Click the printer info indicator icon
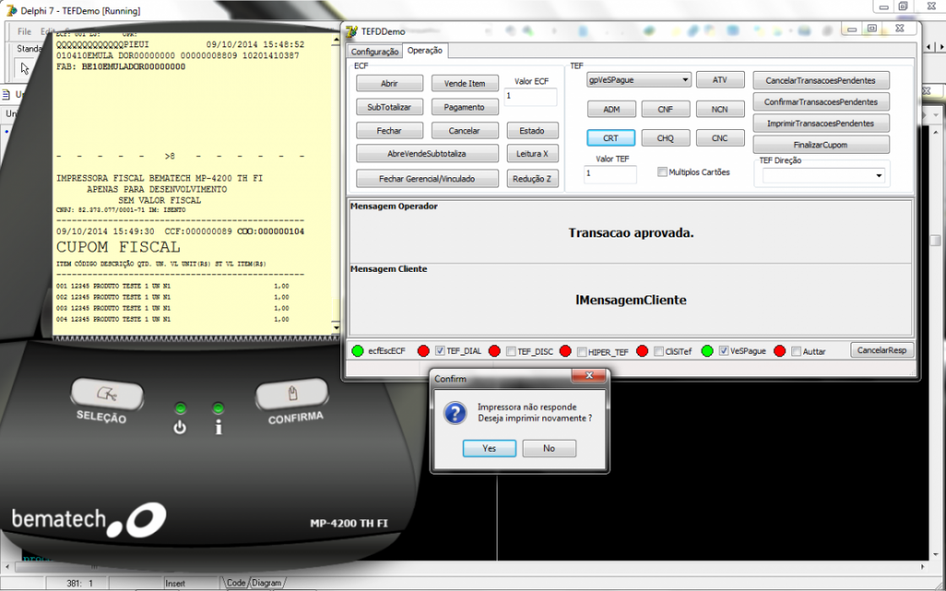 (x=219, y=427)
